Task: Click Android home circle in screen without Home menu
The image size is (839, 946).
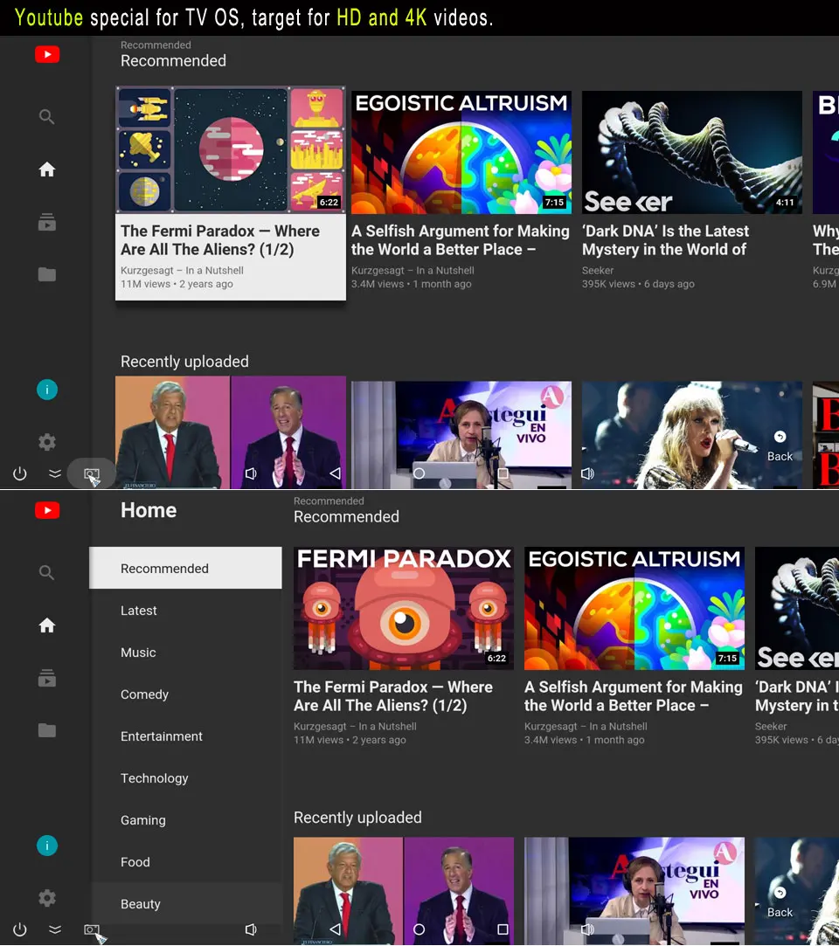Action: (419, 473)
